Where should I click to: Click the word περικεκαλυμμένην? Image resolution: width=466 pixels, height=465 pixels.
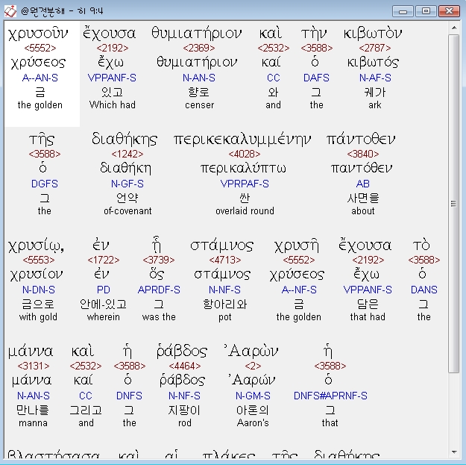(x=242, y=140)
